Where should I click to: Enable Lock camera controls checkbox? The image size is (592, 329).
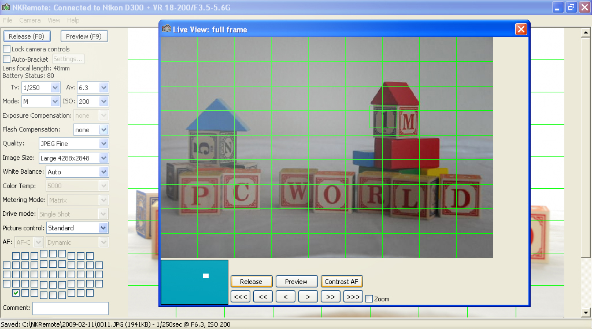coord(7,49)
